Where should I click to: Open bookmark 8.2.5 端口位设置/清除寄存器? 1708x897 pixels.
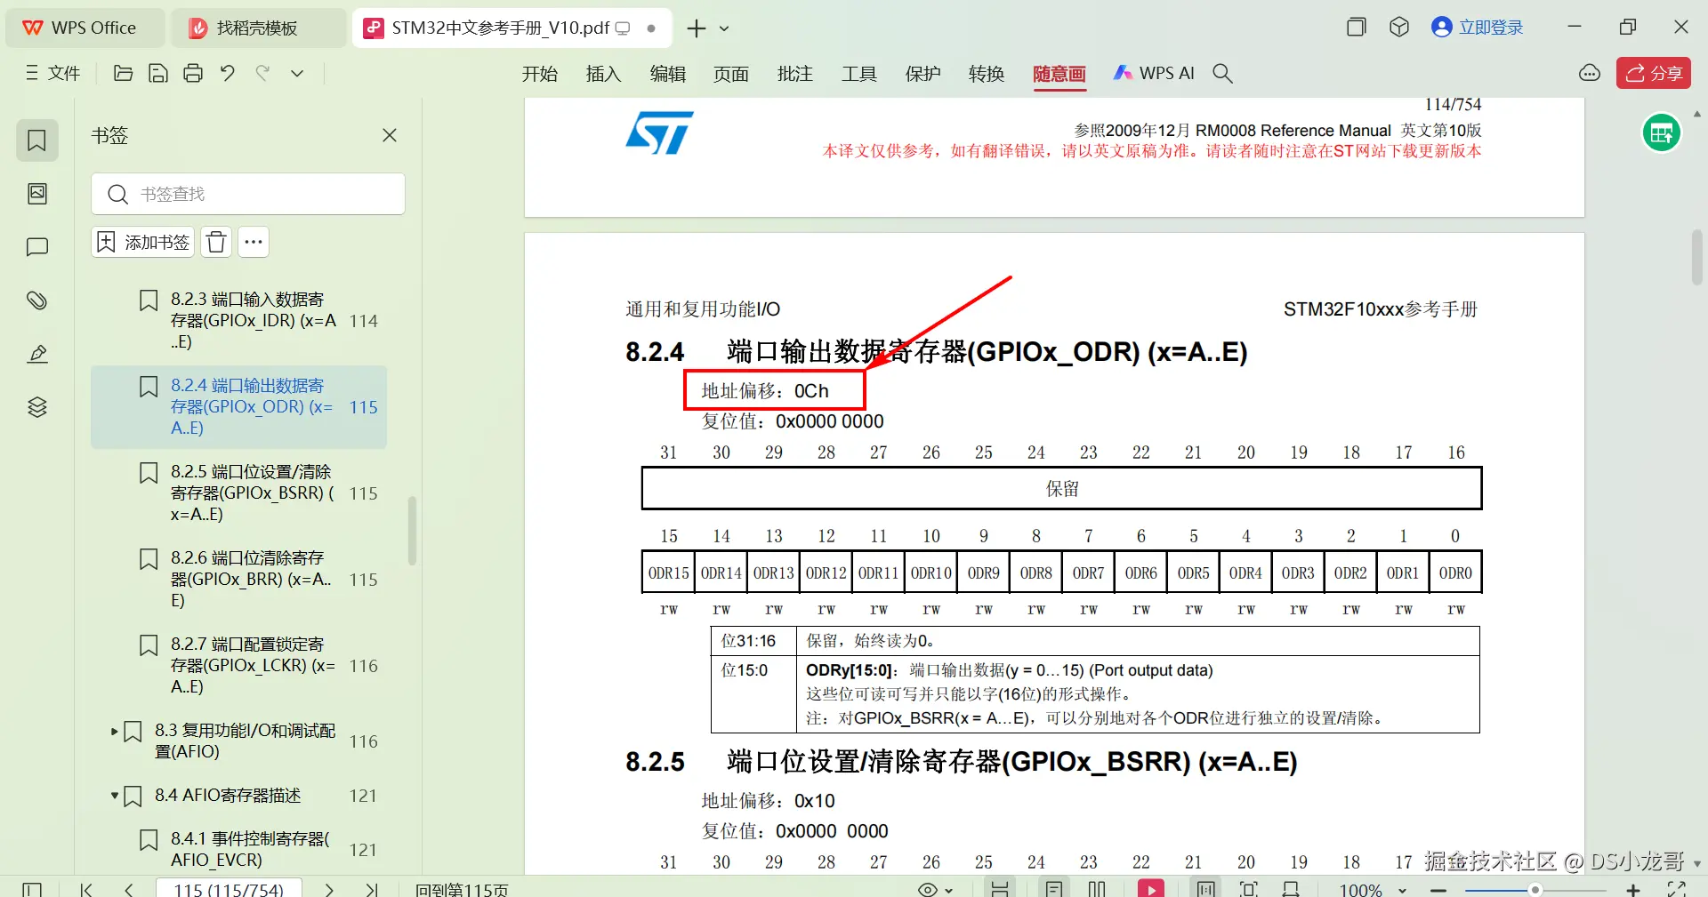pyautogui.click(x=238, y=493)
